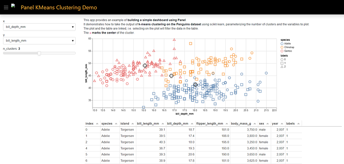344x164 pixels.
Task: Open the y variable dropdown
Action: point(39,40)
